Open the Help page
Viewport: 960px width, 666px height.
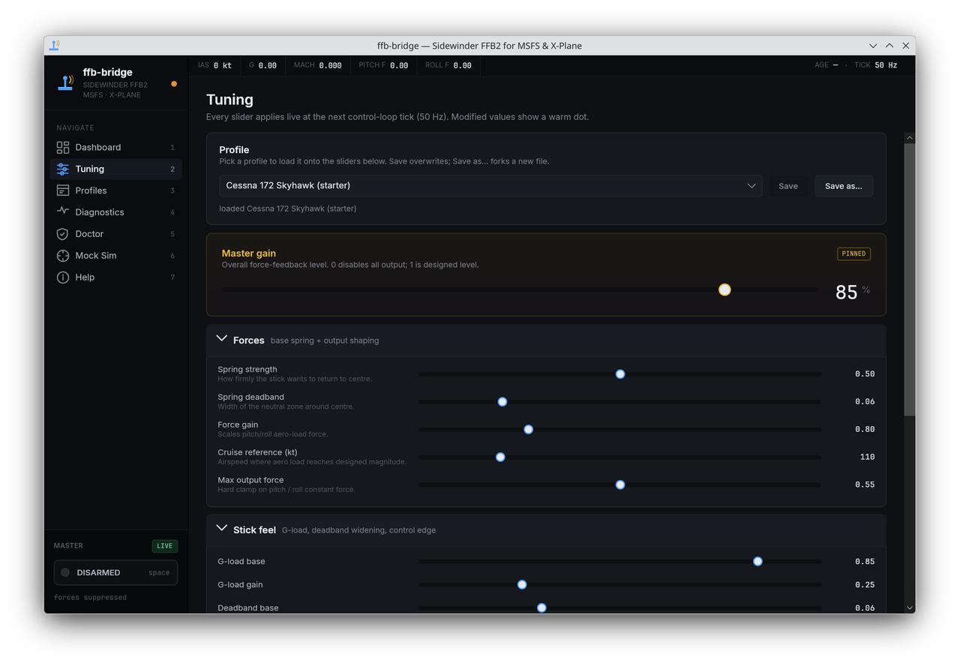click(116, 277)
